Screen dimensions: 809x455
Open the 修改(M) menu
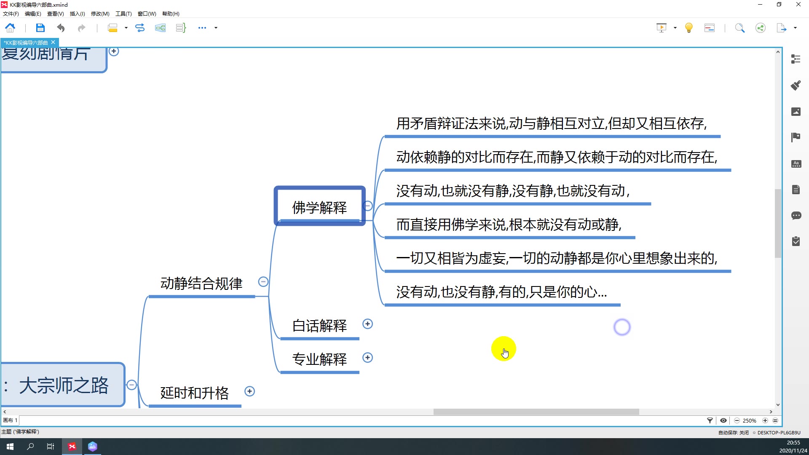100,14
